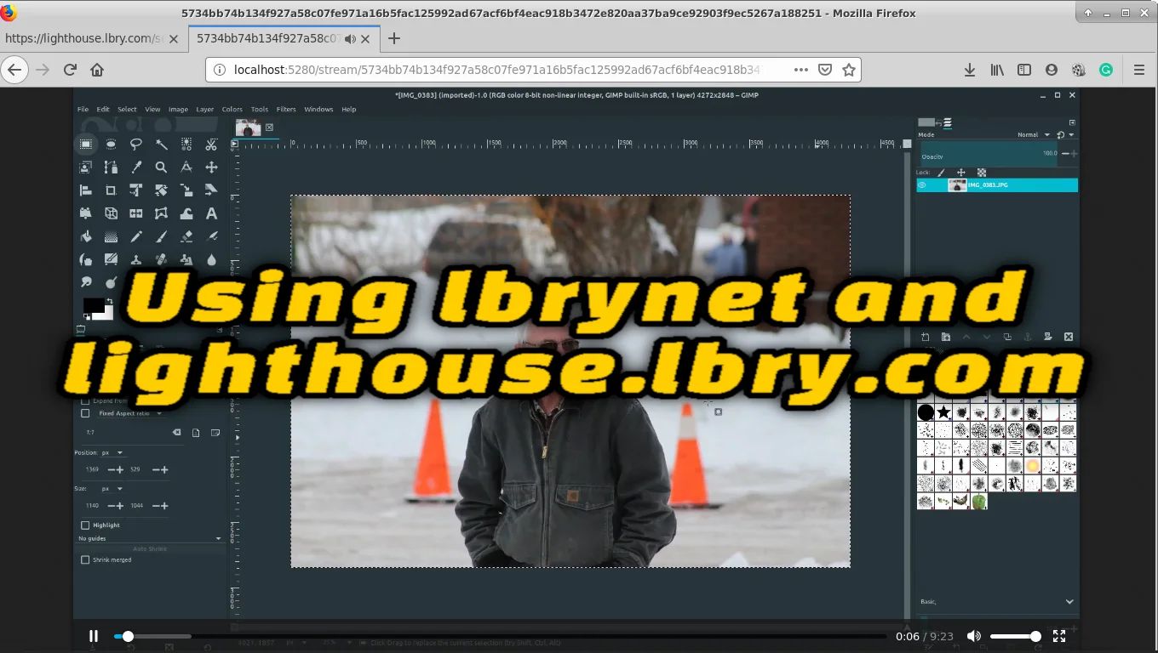Open page actions three-dot menu in address bar

(800, 70)
